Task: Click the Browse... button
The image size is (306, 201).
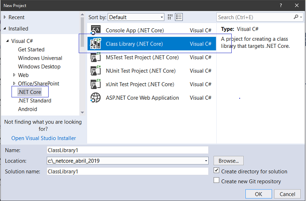Action: pyautogui.click(x=229, y=161)
